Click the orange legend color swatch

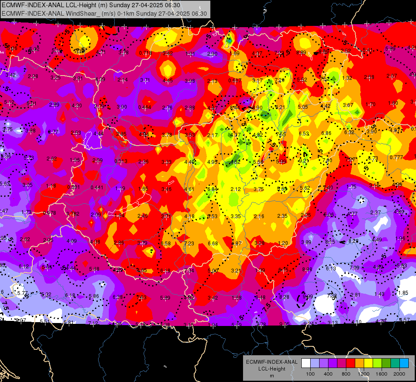tap(359, 363)
